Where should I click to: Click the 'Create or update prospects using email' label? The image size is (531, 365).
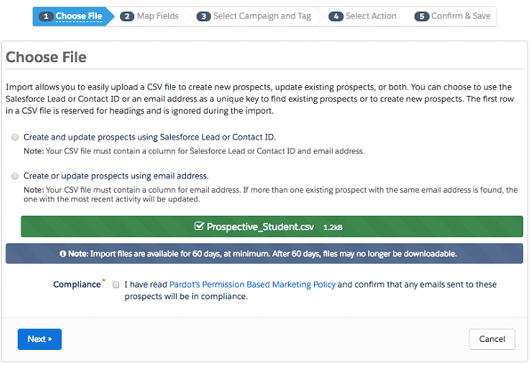coord(116,176)
